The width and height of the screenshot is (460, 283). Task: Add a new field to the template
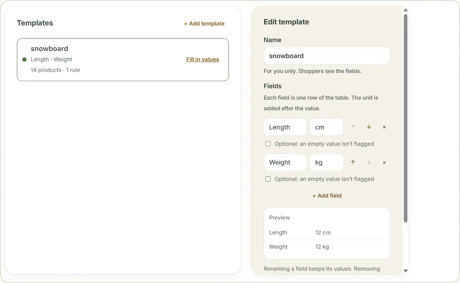pyautogui.click(x=327, y=195)
